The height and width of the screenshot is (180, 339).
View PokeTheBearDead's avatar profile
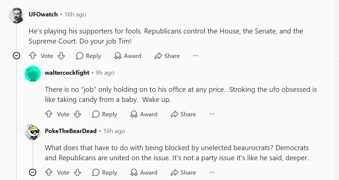(33, 132)
